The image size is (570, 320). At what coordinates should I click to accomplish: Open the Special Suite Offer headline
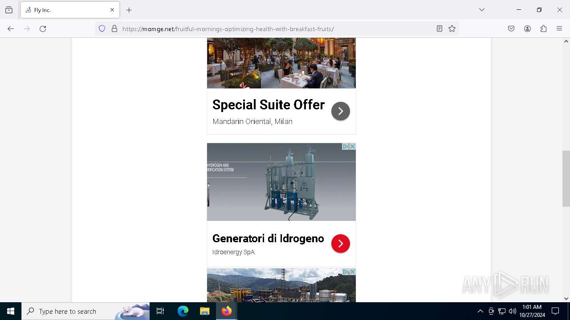(269, 105)
